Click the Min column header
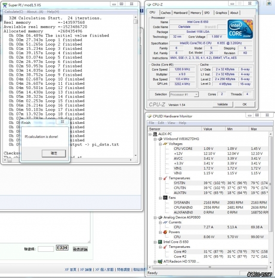The image size is (275, 278). pyautogui.click(x=237, y=129)
